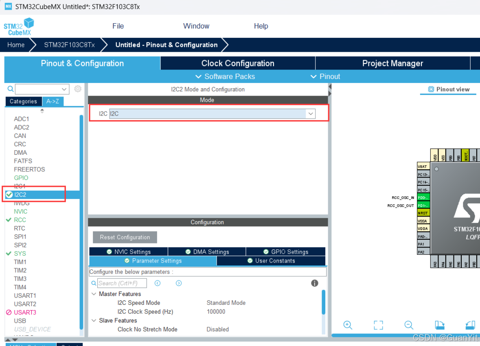
Task: Click the parameter search magnifier icon
Action: tap(94, 283)
